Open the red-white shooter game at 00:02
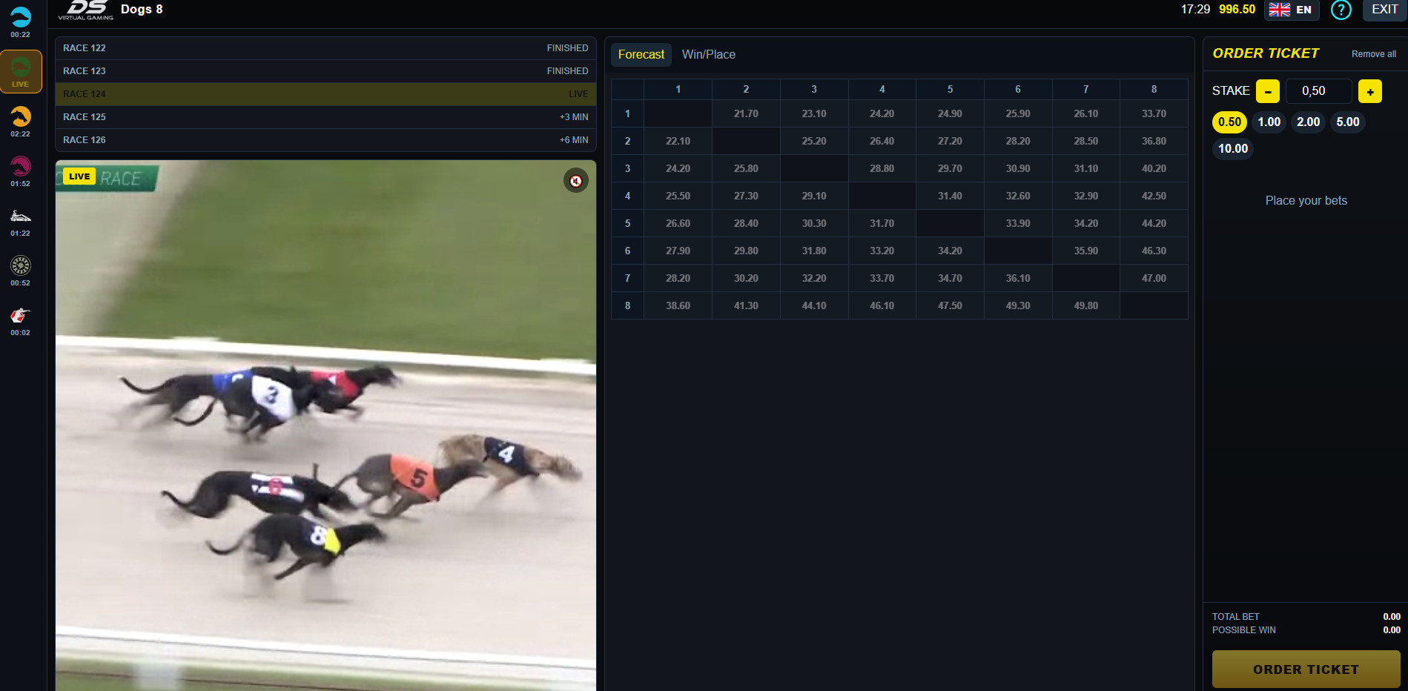1408x691 pixels. [21, 320]
